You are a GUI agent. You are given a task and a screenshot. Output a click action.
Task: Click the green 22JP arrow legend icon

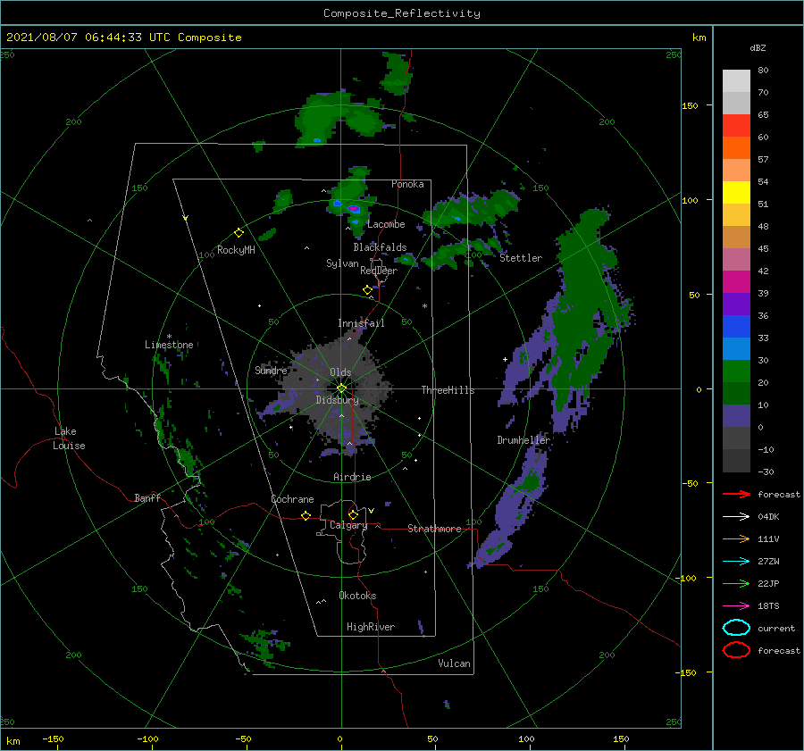pyautogui.click(x=736, y=583)
